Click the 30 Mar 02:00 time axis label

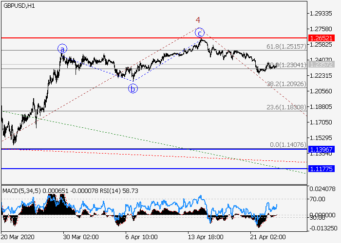(80, 237)
